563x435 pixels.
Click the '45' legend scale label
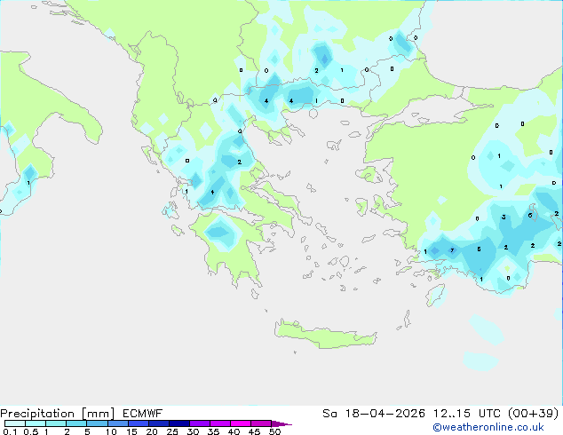tap(255, 431)
